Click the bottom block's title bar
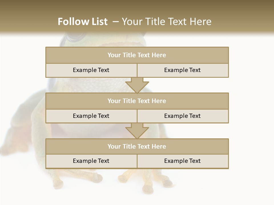274x205 pixels. point(137,146)
